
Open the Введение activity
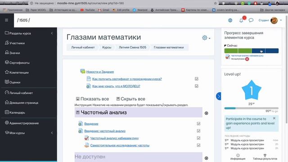click(x=91, y=124)
